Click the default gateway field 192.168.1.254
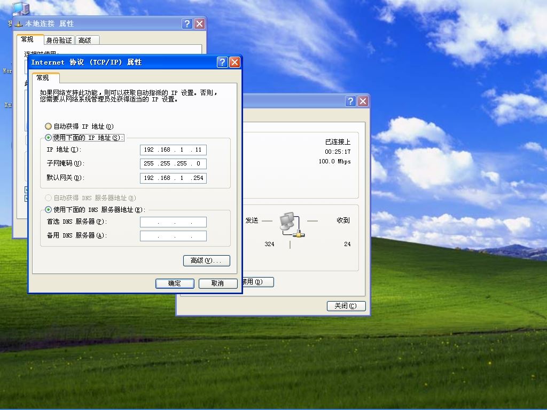Image resolution: width=547 pixels, height=410 pixels. click(x=174, y=178)
